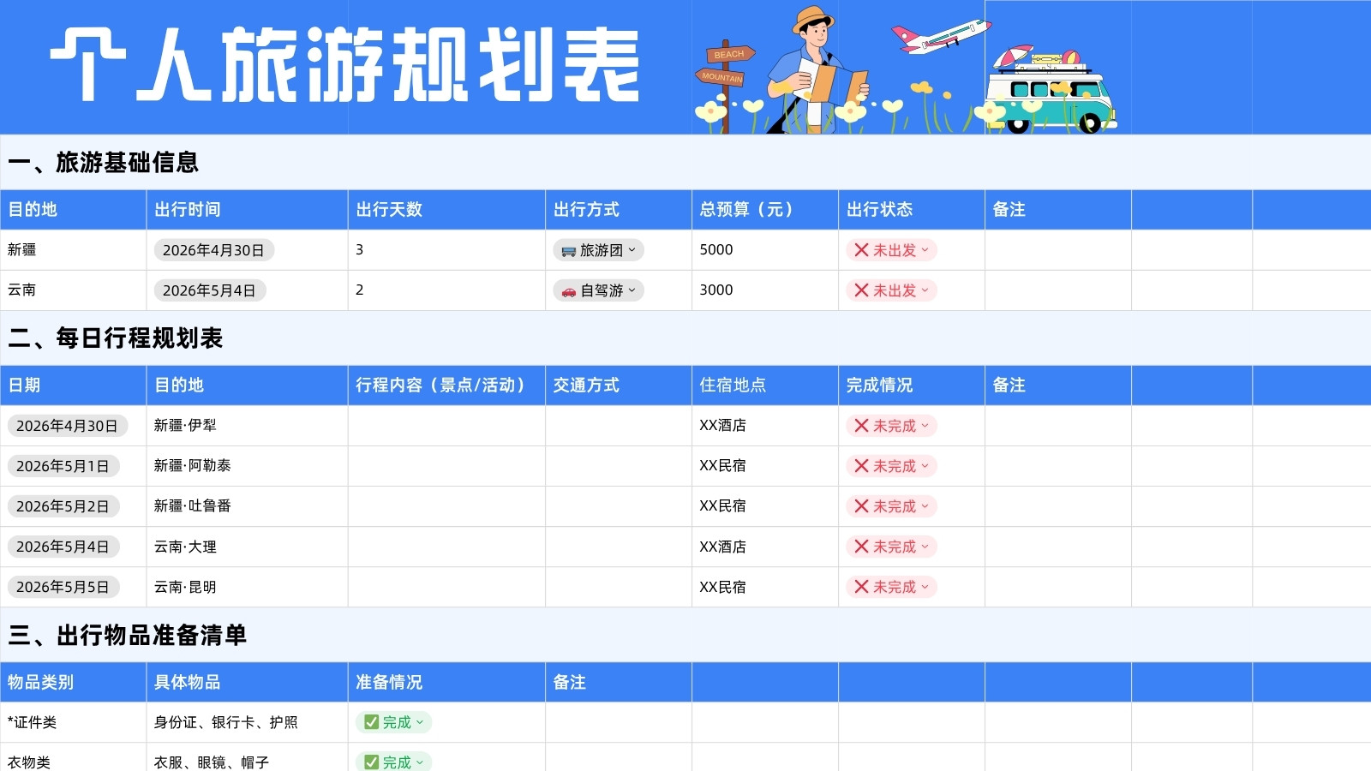Image resolution: width=1371 pixels, height=771 pixels.
Task: Expand the 自驾游 dropdown arrow
Action: tap(632, 290)
